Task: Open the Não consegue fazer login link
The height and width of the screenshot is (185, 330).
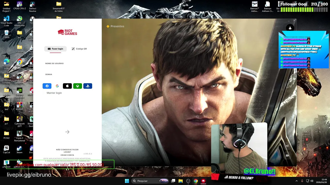Action: [67, 151]
